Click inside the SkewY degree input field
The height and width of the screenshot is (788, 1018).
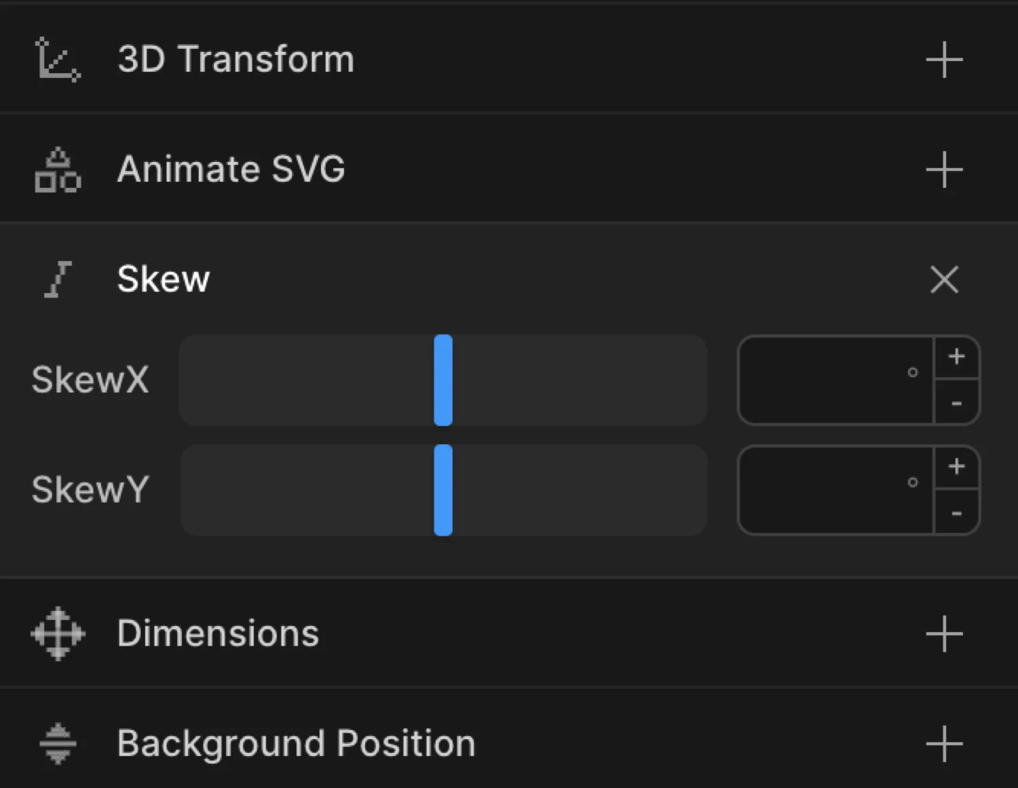[x=828, y=490]
